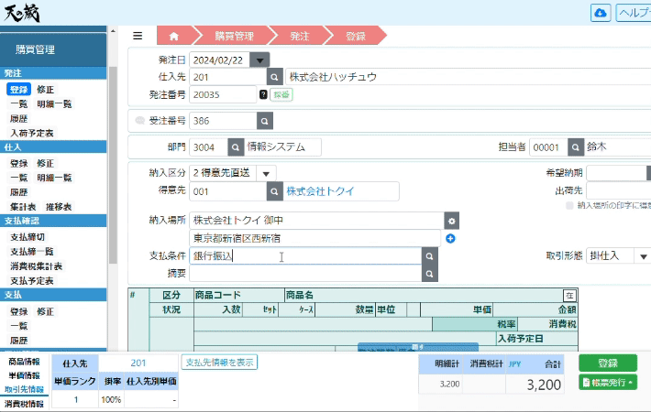Toggle 納入場所の印字 checkbox
The width and height of the screenshot is (651, 412).
[569, 205]
